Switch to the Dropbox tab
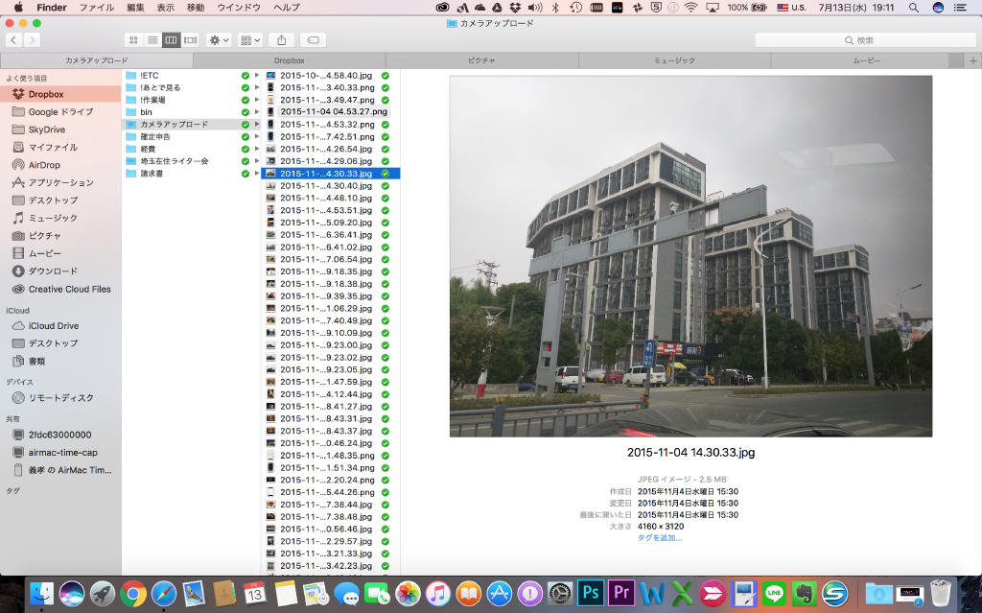 tap(290, 60)
